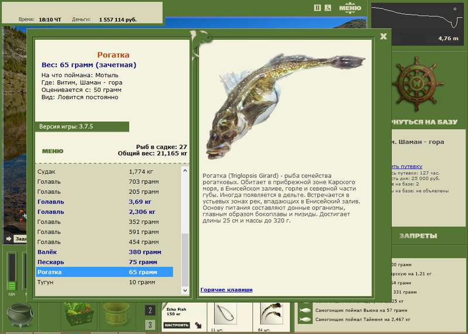Select the Тугун 10 грамм row

[105, 283]
